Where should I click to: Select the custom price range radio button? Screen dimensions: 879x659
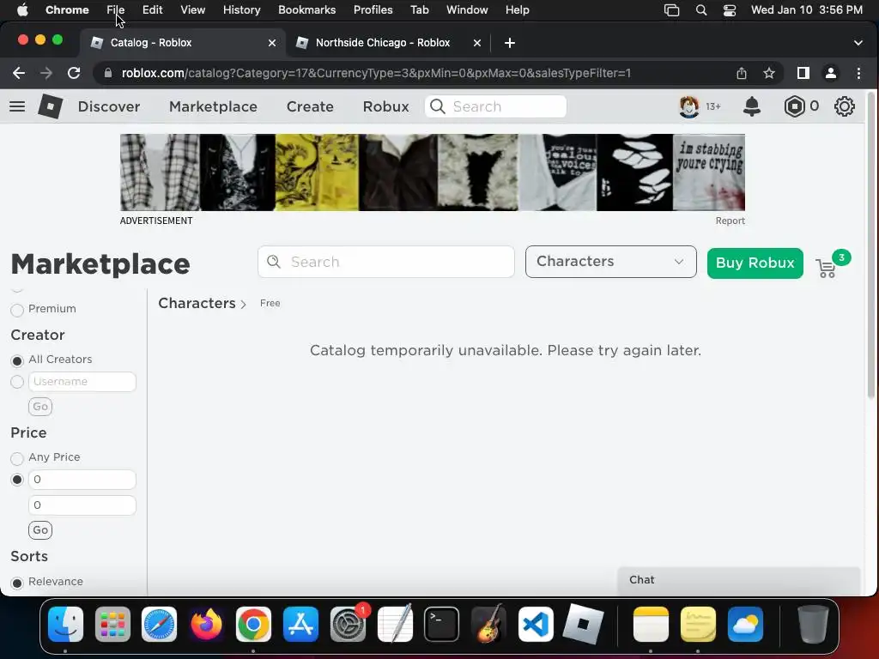click(x=17, y=481)
